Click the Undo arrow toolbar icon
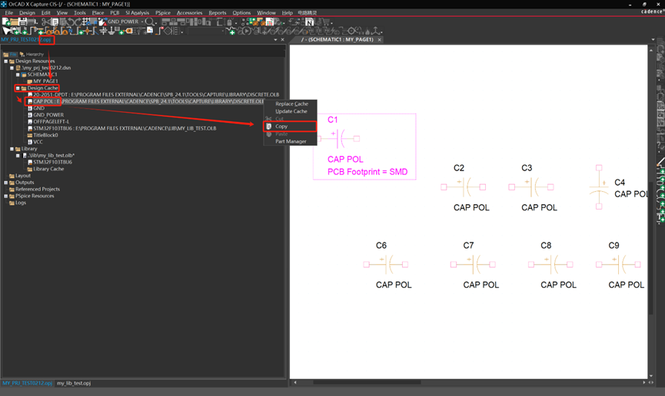 71,21
